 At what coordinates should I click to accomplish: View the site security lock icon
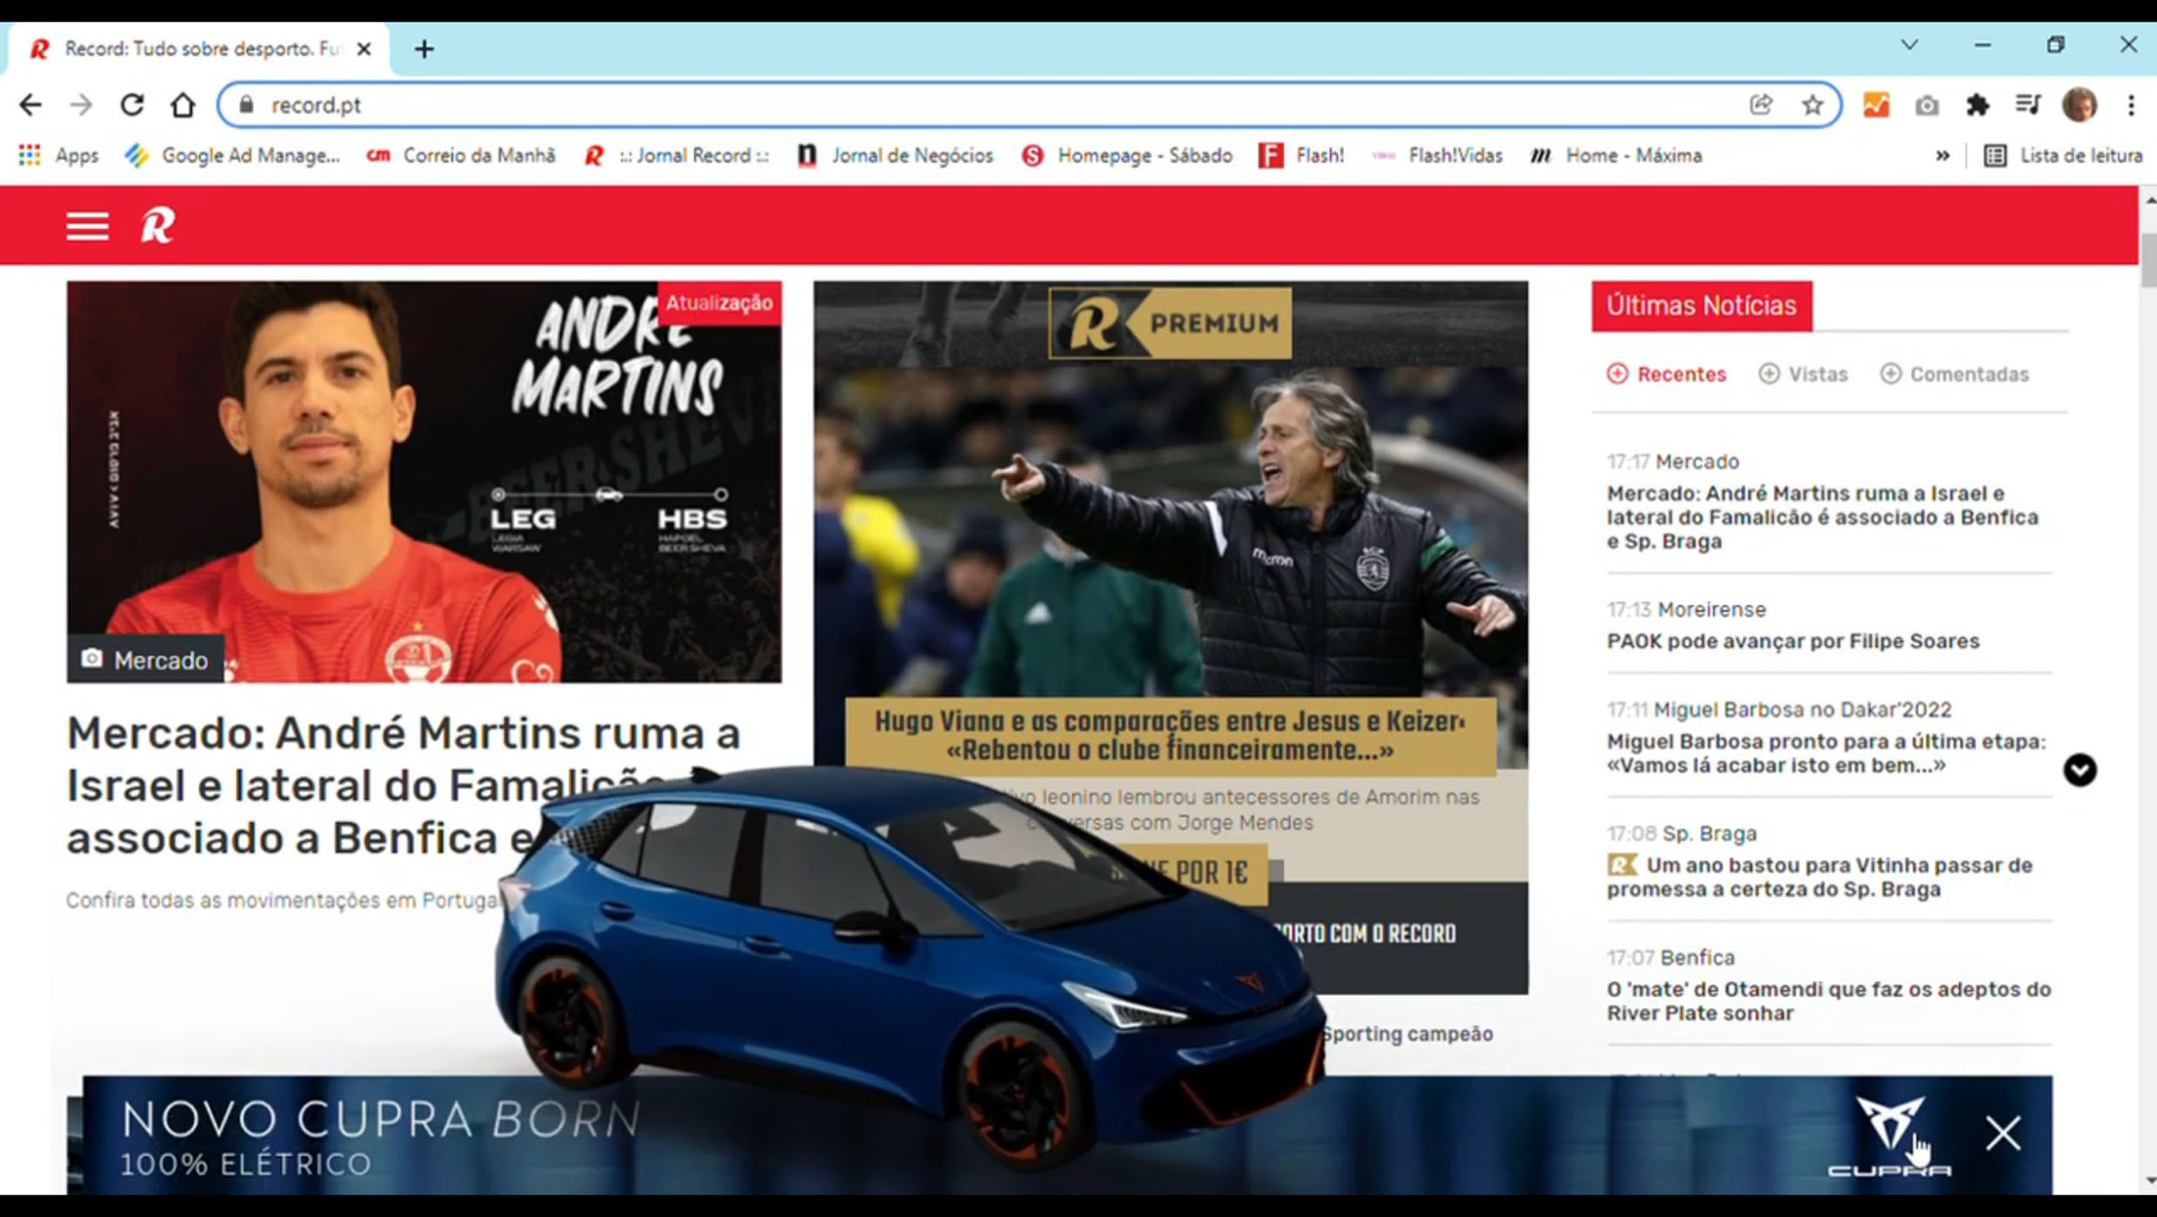(246, 105)
